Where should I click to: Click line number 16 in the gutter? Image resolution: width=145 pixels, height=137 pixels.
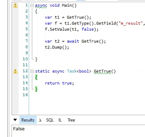click(x=25, y=95)
